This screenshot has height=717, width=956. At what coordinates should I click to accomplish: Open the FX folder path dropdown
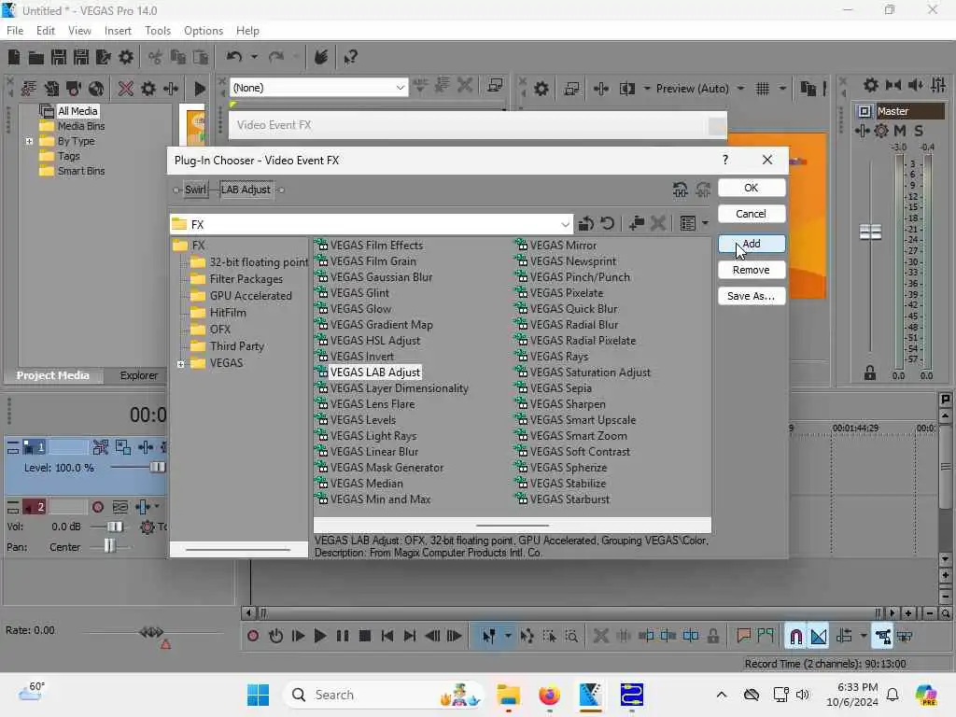tap(565, 224)
